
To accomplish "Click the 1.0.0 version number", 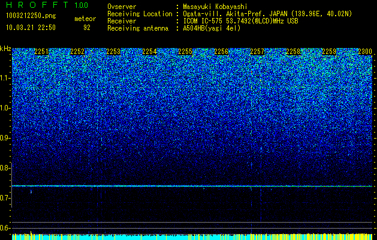I will click(81, 5).
